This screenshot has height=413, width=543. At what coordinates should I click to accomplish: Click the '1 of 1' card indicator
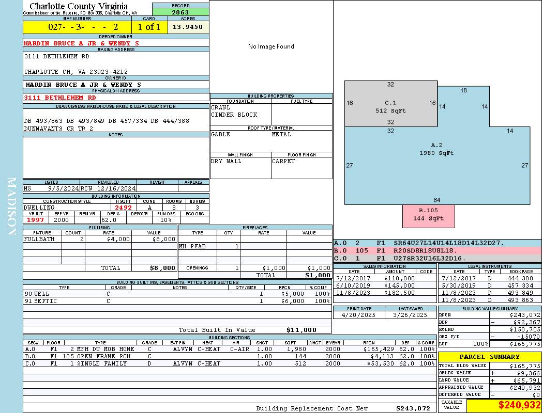(x=149, y=27)
